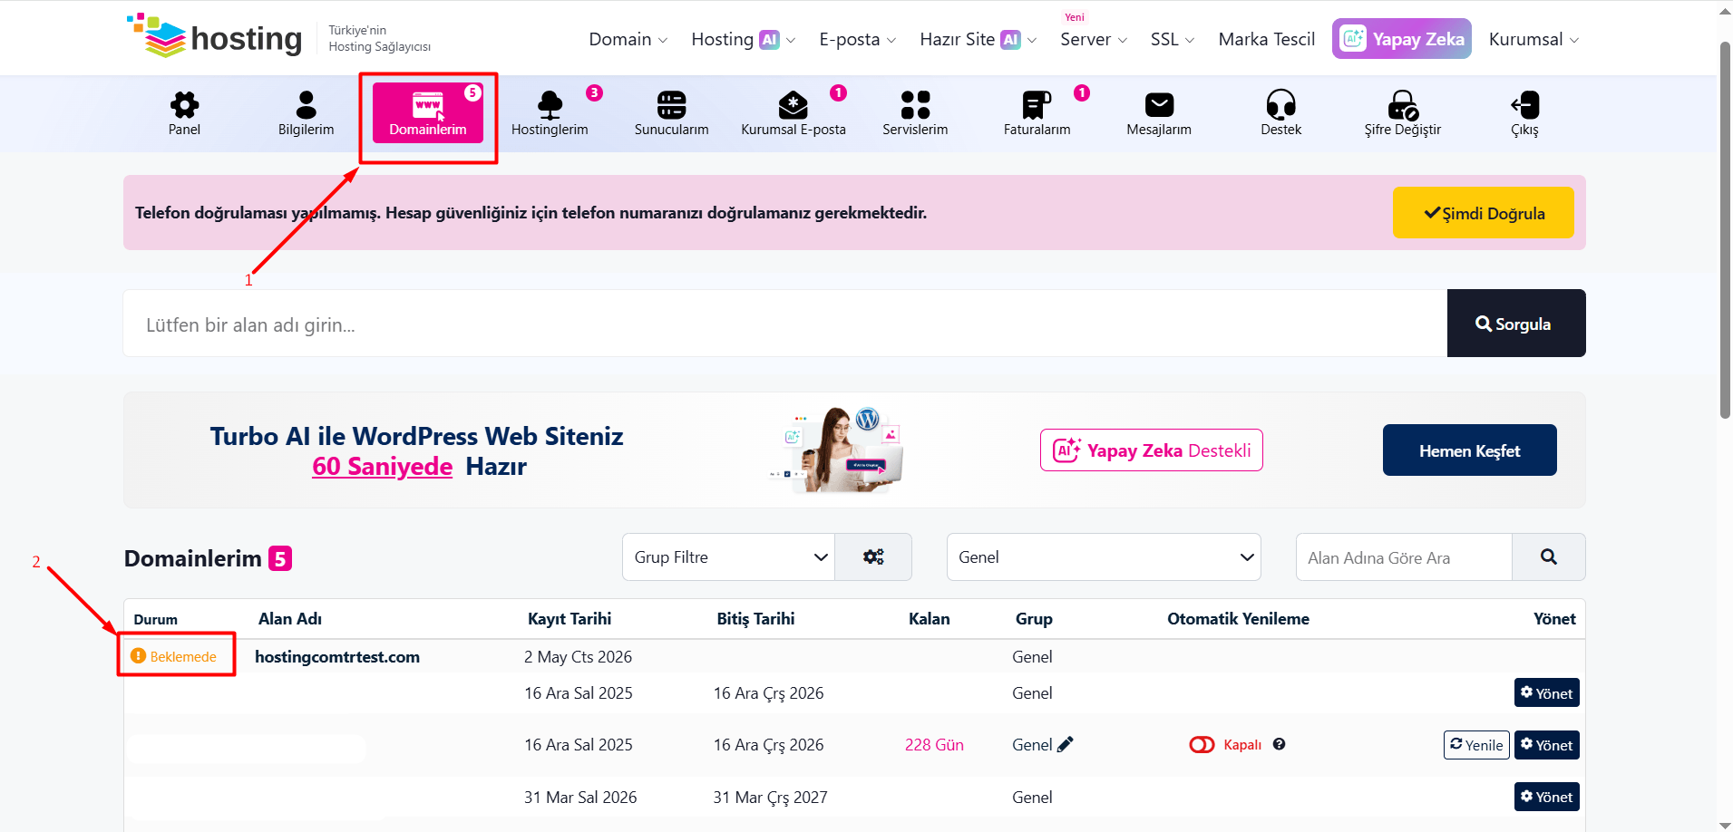Open Destek headset icon
1733x832 pixels.
[x=1280, y=105]
